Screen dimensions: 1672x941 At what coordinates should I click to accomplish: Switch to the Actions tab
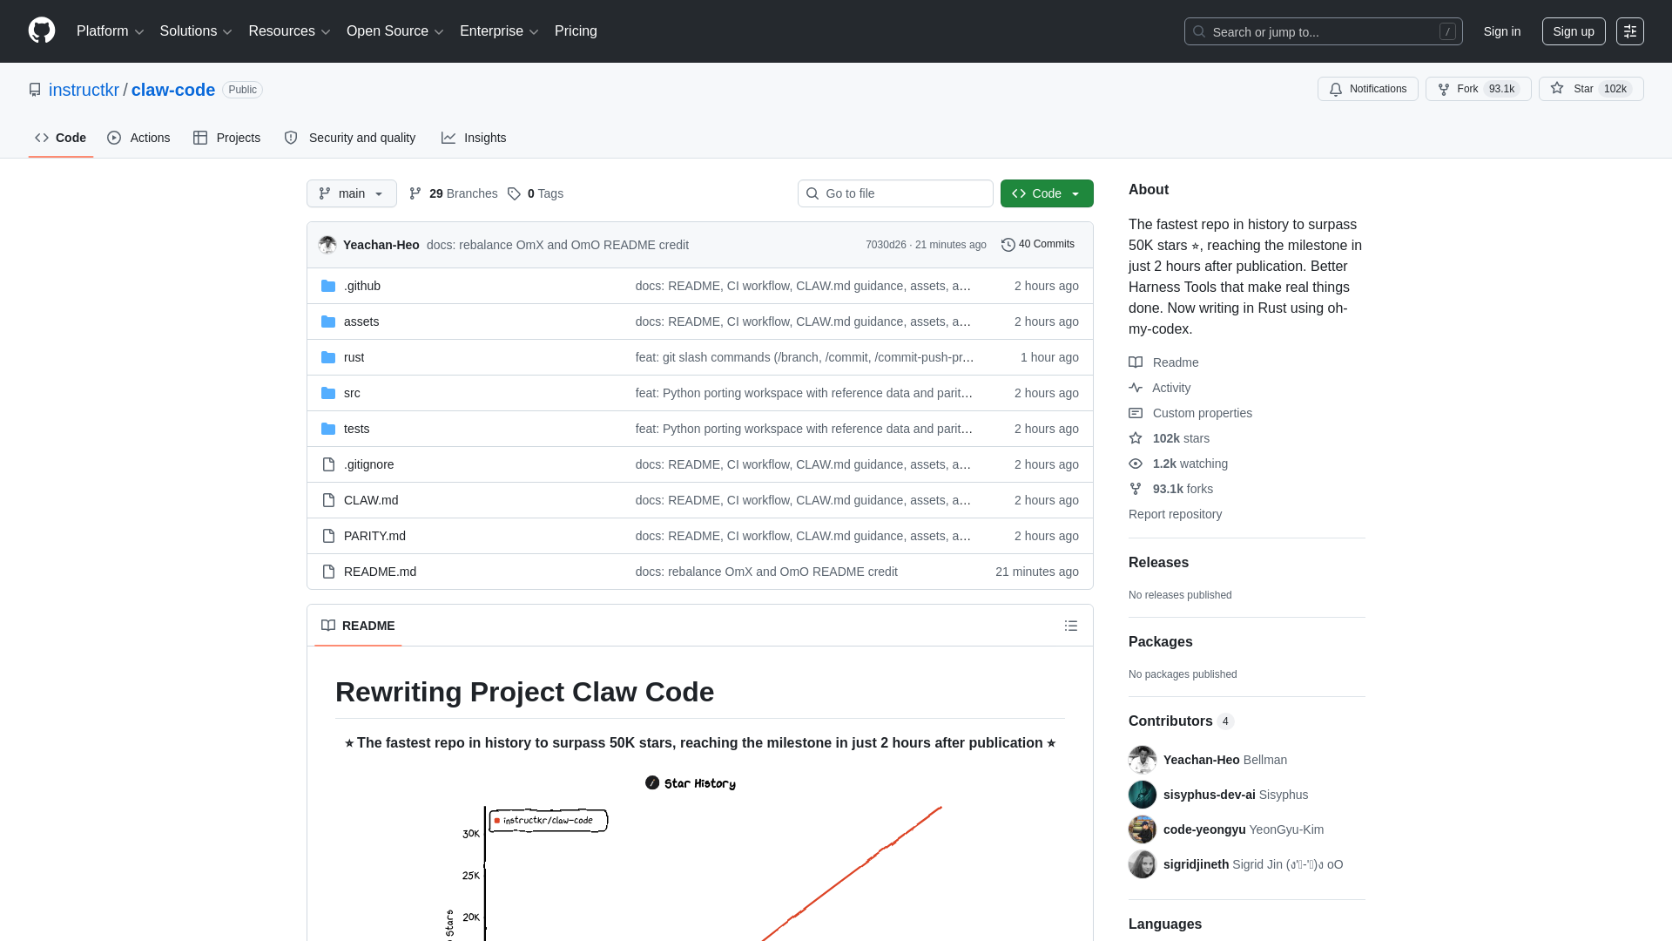(x=138, y=138)
